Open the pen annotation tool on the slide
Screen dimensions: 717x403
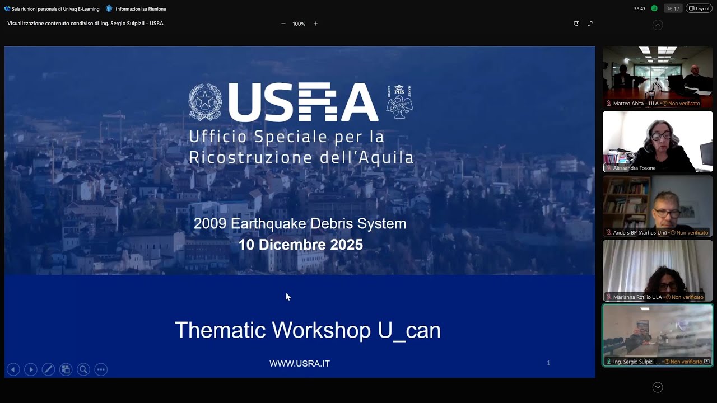48,369
